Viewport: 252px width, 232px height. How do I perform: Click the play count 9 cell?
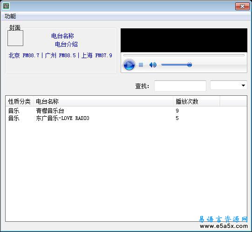[177, 111]
